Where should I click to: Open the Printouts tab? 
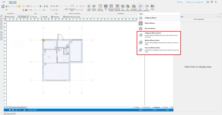[55, 17]
